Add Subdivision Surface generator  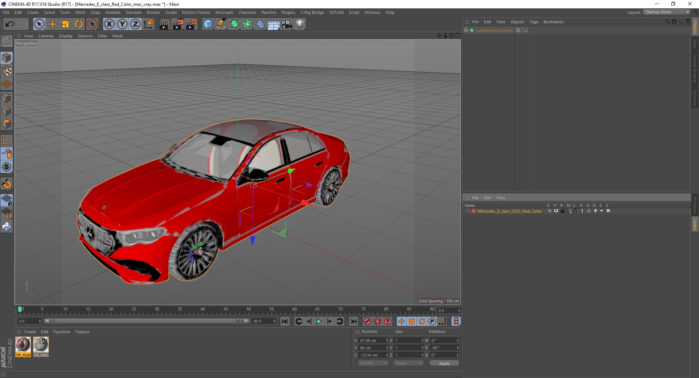[234, 24]
